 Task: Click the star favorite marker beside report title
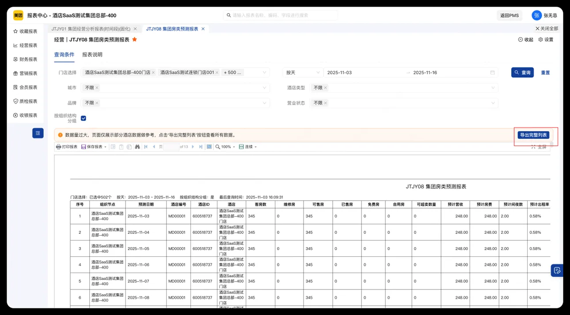coord(134,39)
